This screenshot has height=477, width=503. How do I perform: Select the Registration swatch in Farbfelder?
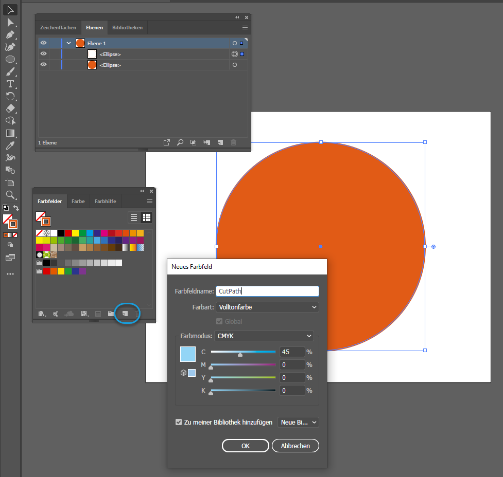pyautogui.click(x=46, y=233)
